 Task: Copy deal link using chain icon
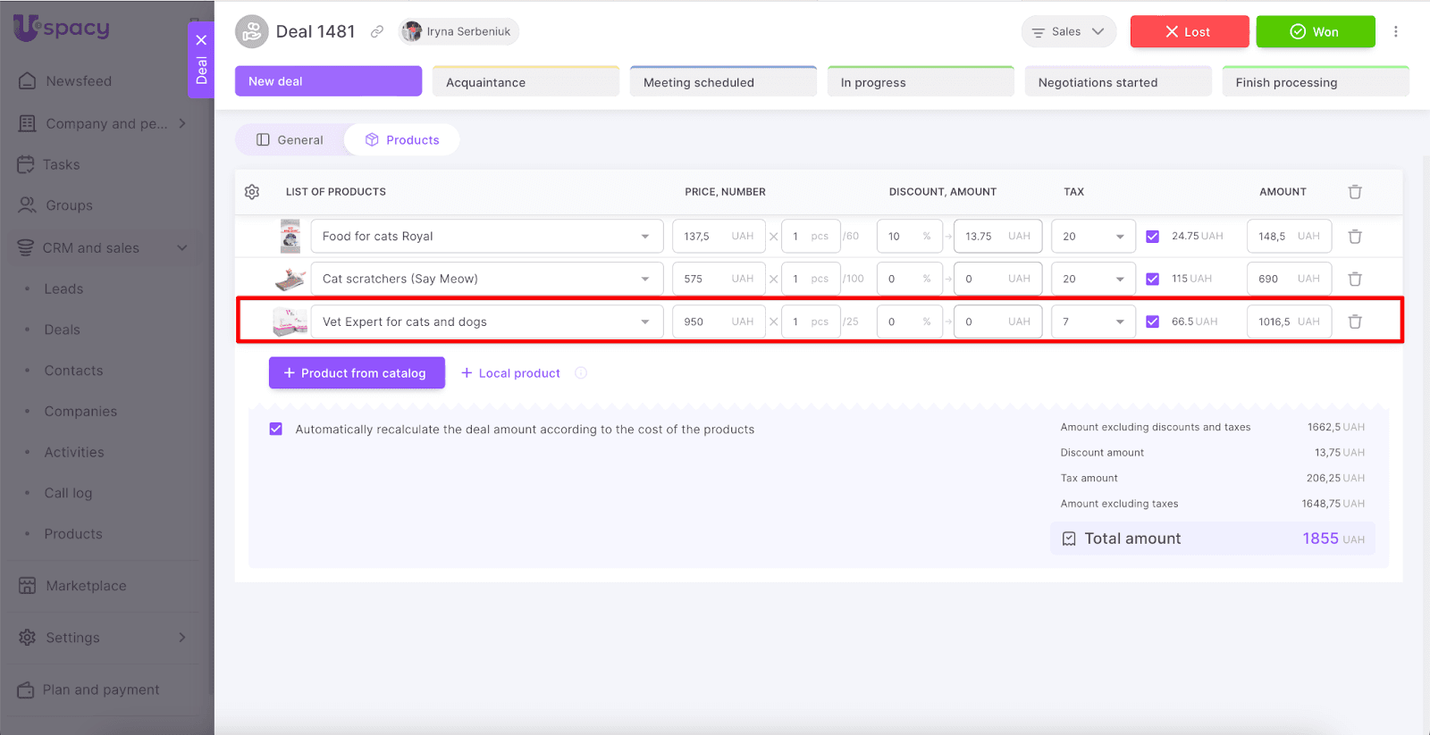pyautogui.click(x=377, y=32)
